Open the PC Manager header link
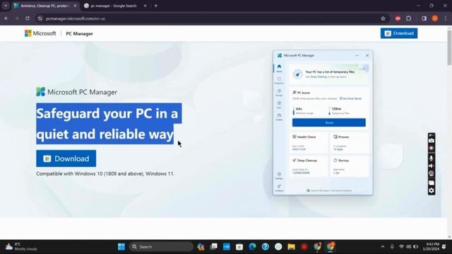 [x=79, y=34]
